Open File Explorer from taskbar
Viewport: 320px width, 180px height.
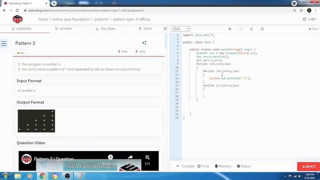click(18, 176)
